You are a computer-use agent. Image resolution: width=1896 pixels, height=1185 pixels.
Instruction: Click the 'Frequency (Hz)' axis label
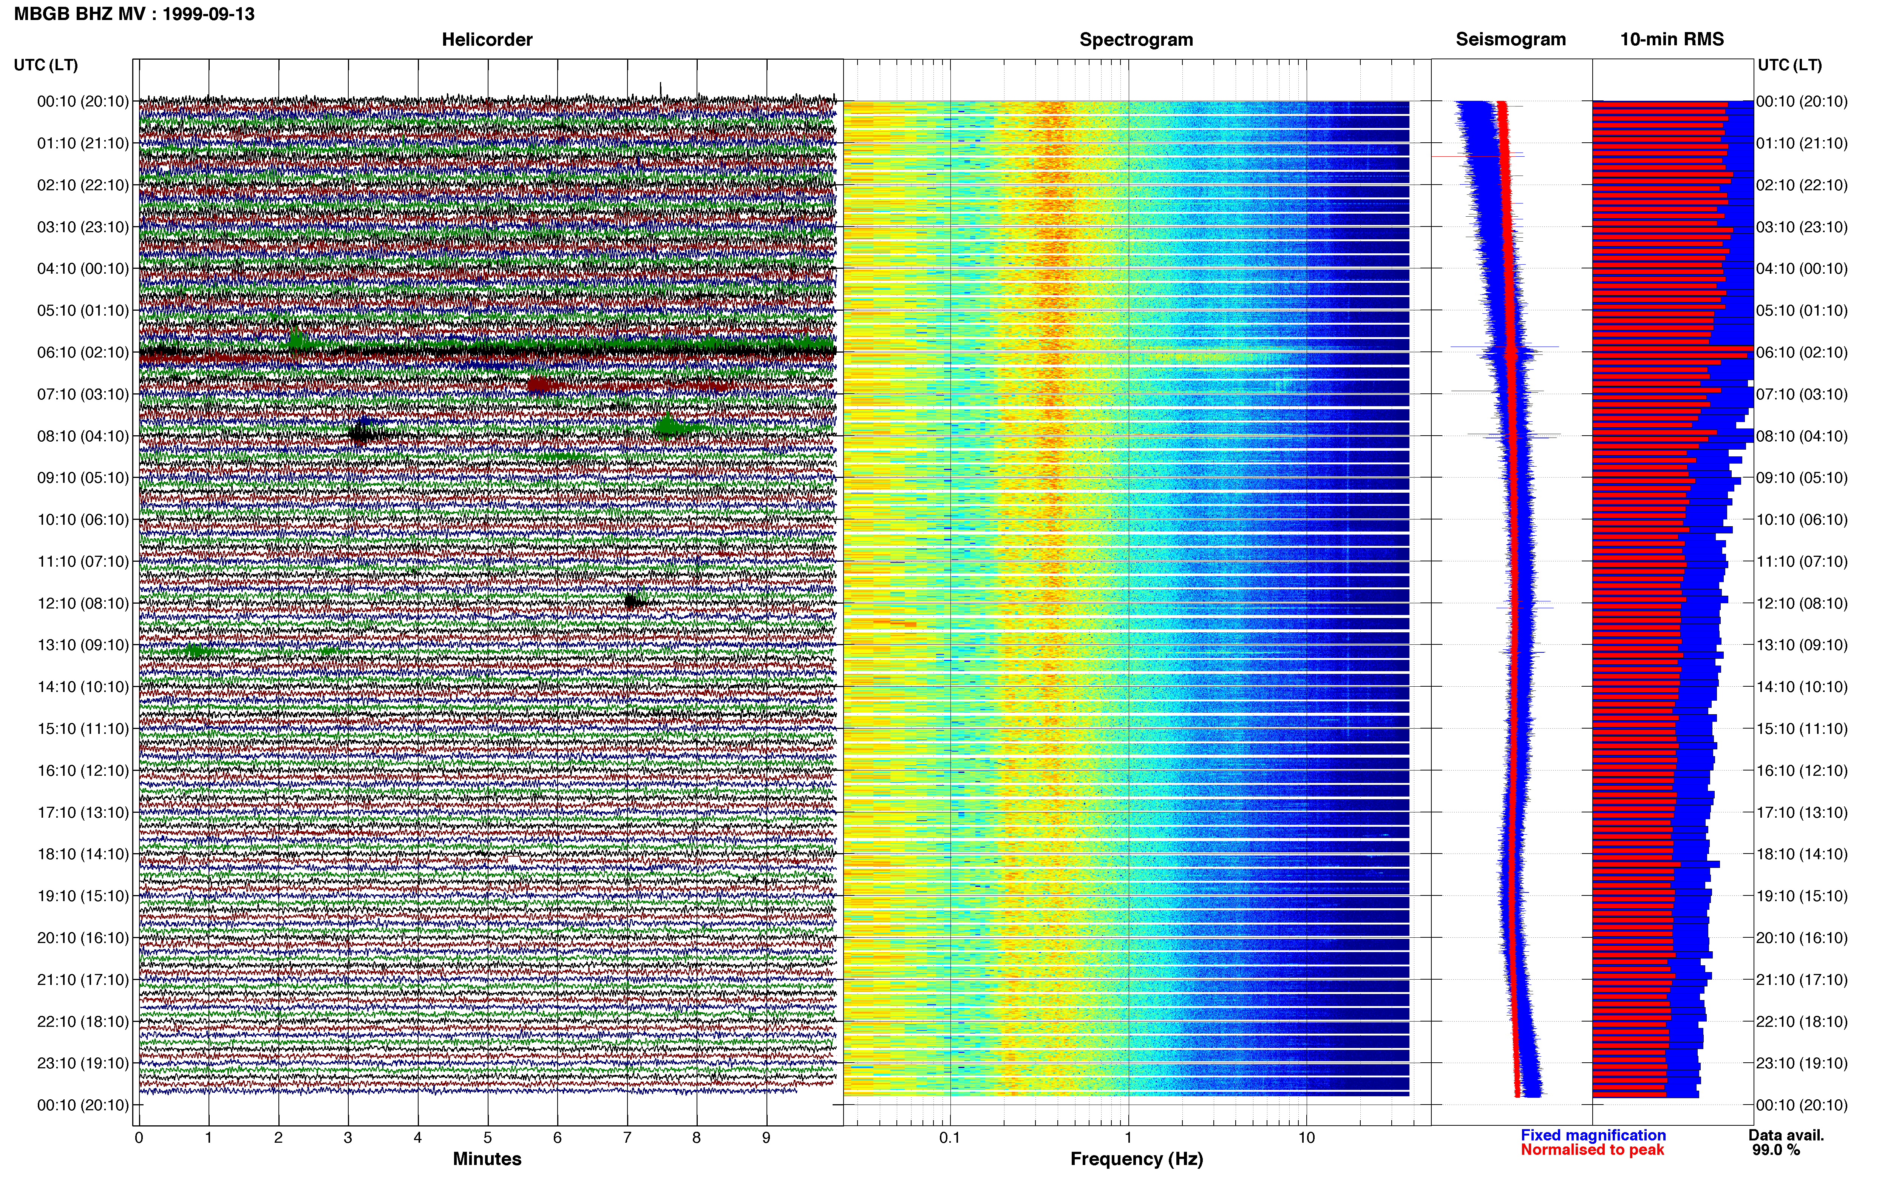click(1136, 1159)
